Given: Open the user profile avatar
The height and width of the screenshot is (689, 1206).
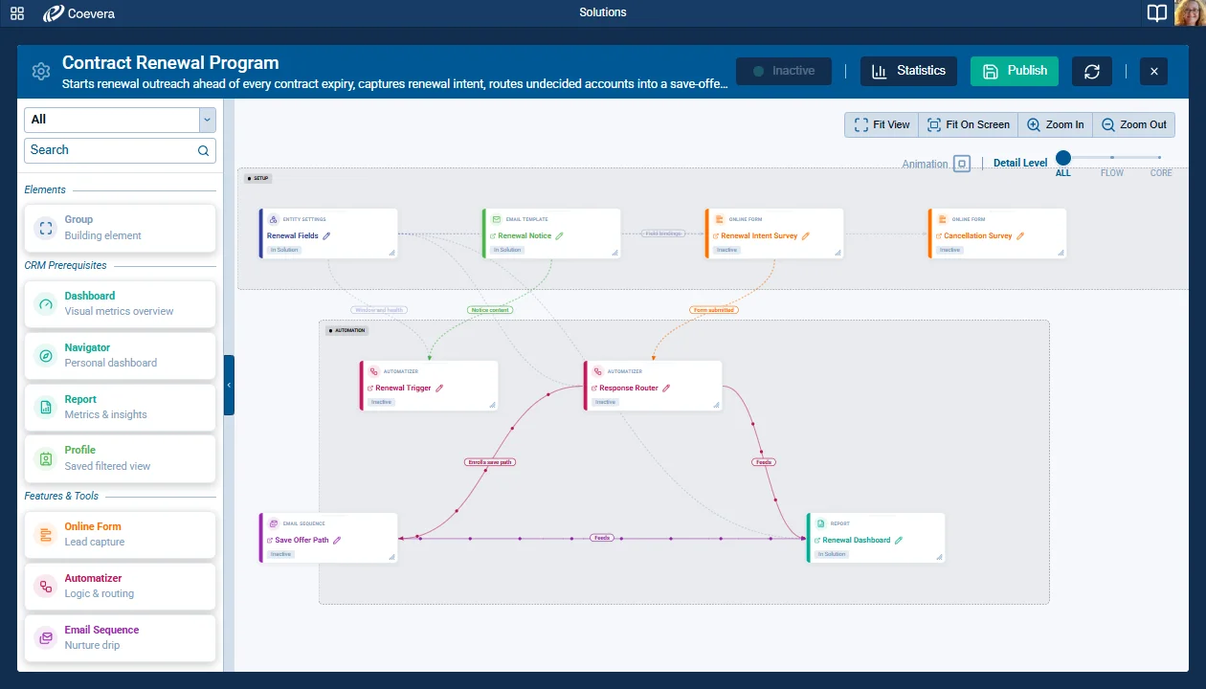Looking at the screenshot, I should pos(1190,12).
